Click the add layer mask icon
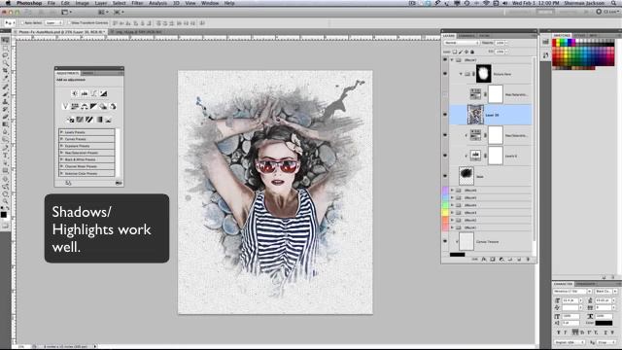This screenshot has height=350, width=622. 493,260
